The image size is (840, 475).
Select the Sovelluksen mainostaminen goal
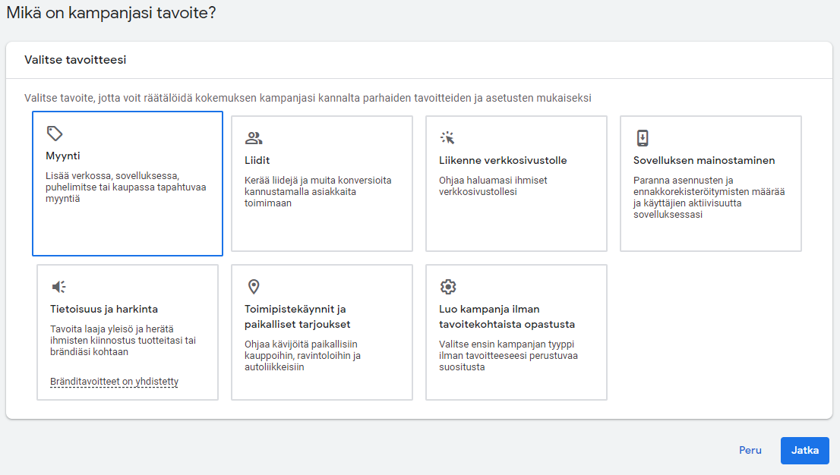pos(711,182)
